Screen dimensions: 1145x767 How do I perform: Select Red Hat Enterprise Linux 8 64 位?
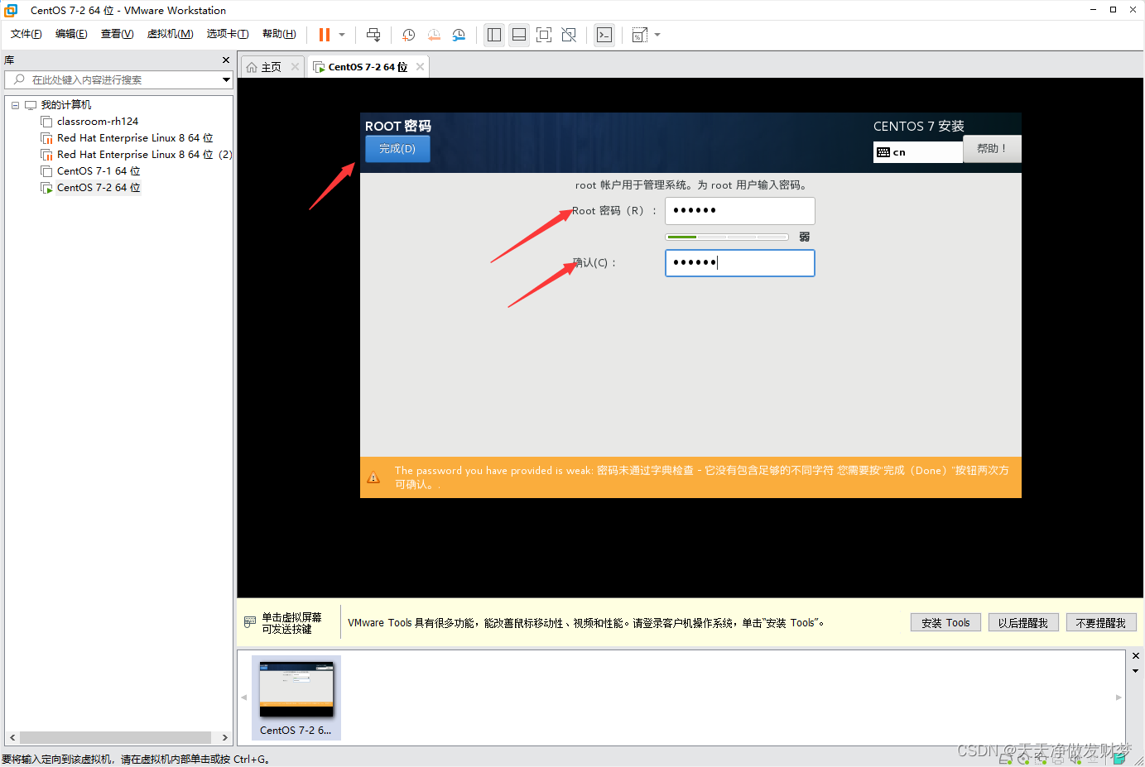click(x=135, y=138)
